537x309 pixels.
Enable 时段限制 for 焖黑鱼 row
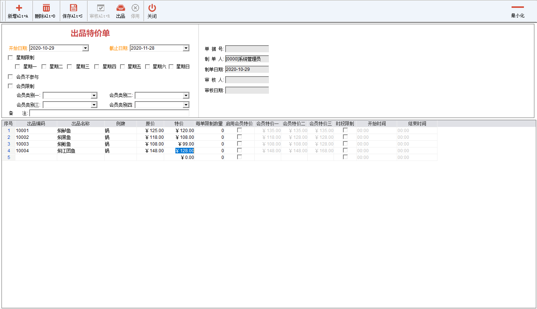tap(346, 137)
